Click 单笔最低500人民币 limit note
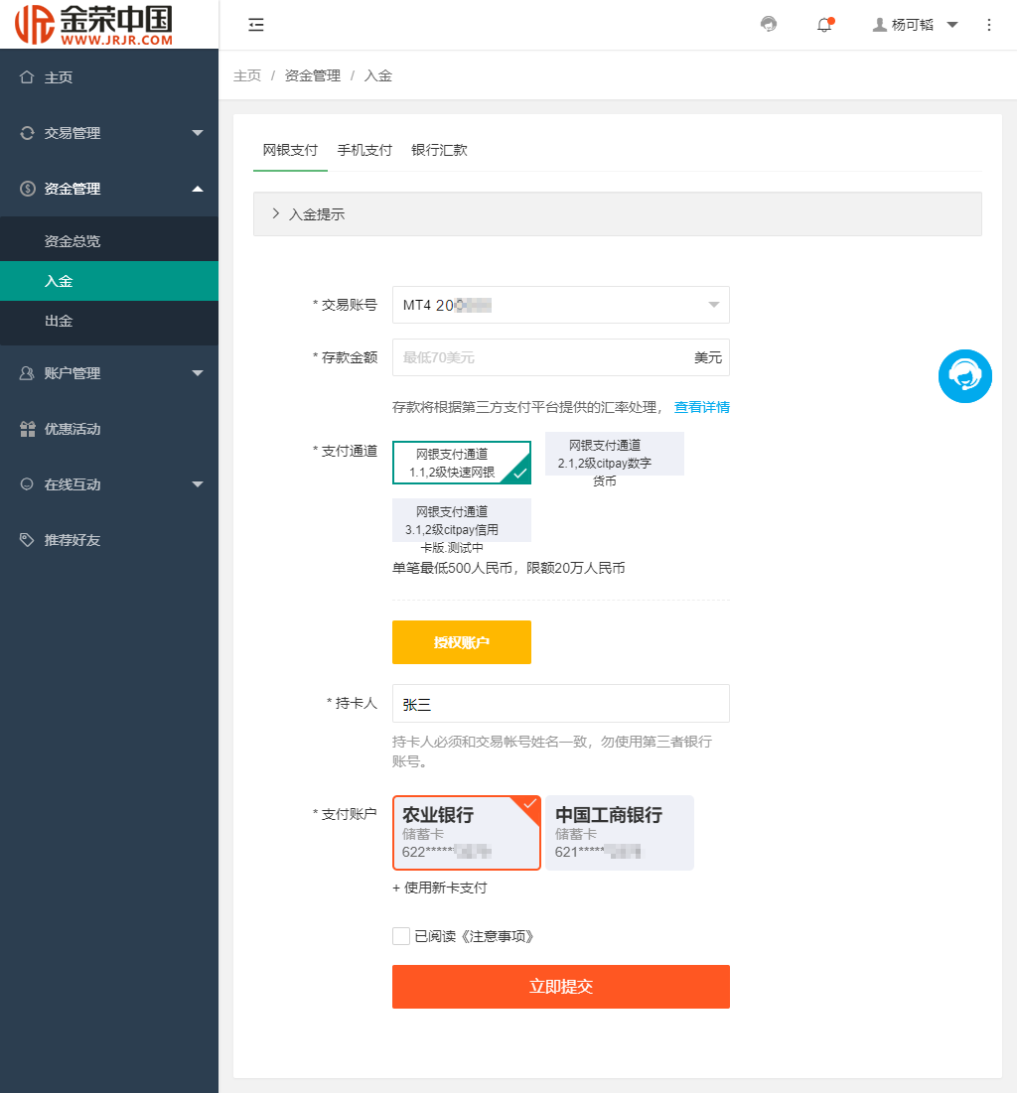The width and height of the screenshot is (1017, 1093). click(x=508, y=568)
